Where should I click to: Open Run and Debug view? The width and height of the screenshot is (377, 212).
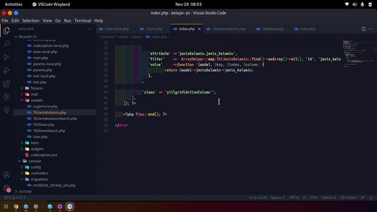tap(6, 70)
